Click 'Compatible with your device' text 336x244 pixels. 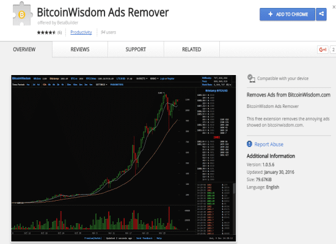tap(283, 79)
